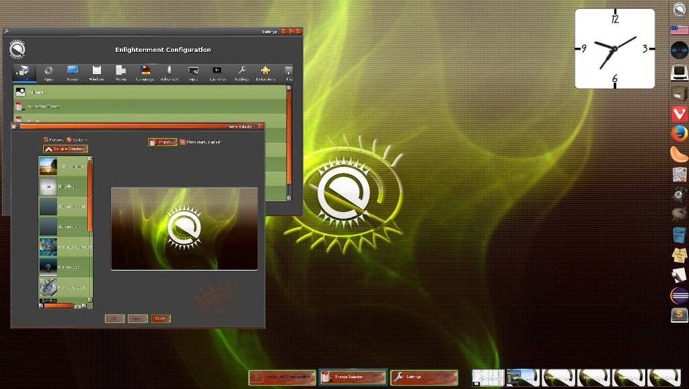The height and width of the screenshot is (389, 689).
Task: Switch to Theme Selector taskbar entry
Action: click(x=353, y=377)
